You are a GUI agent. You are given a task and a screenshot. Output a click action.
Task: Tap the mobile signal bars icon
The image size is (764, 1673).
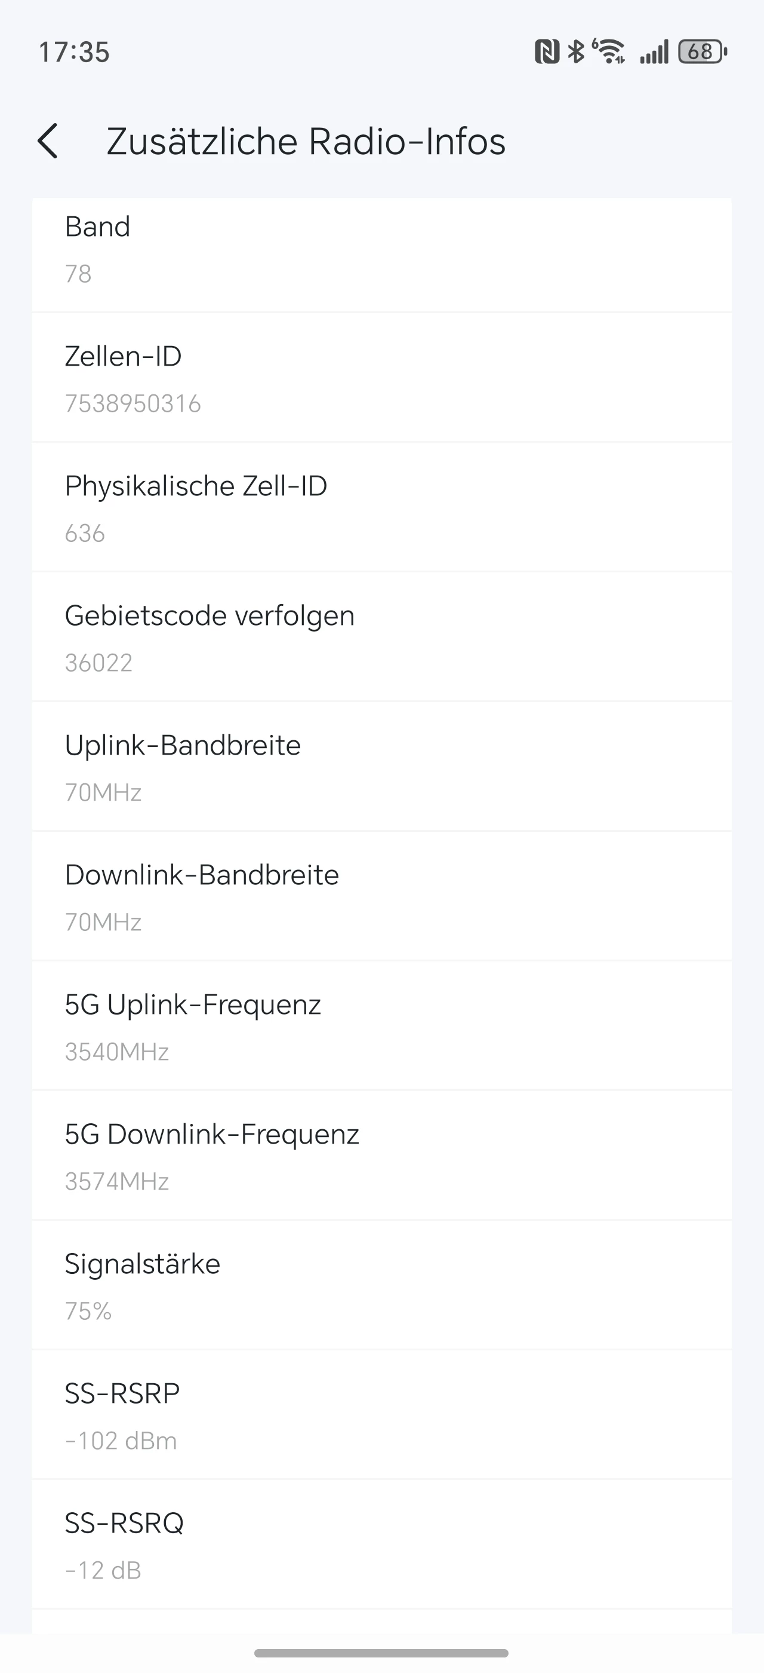(x=654, y=52)
